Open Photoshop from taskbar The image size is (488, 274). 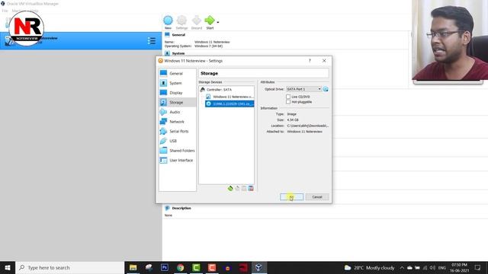point(165,267)
